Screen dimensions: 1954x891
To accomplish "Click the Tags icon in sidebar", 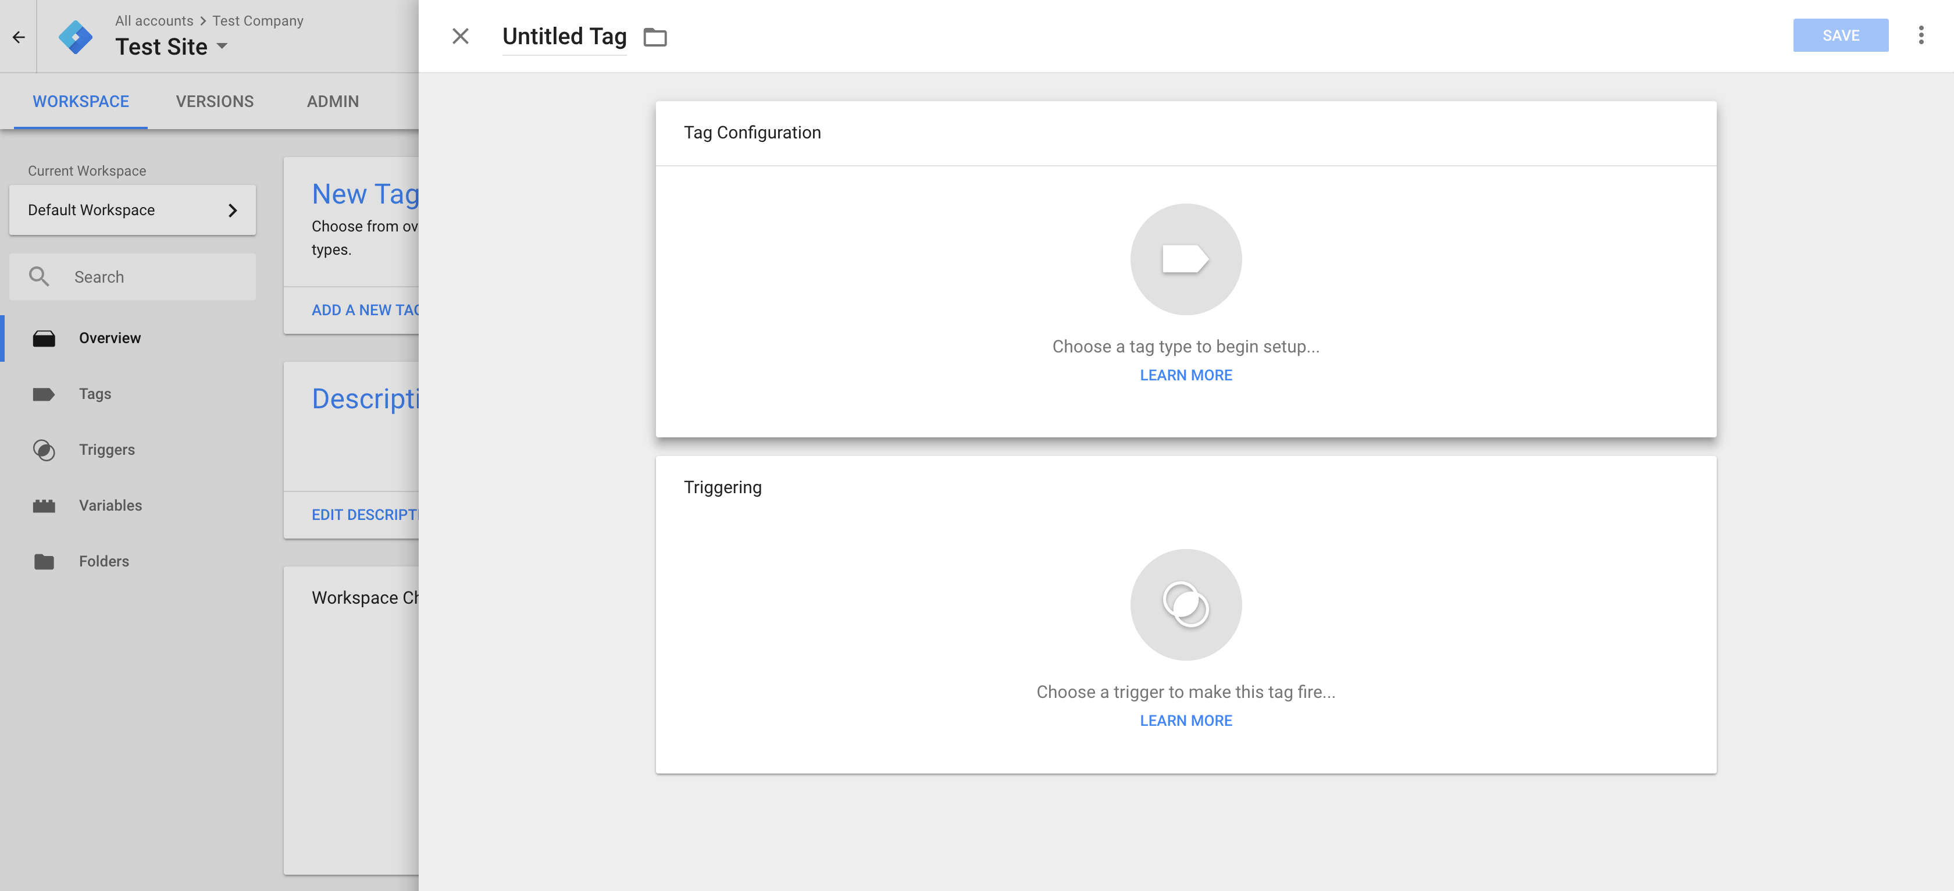I will [x=44, y=394].
